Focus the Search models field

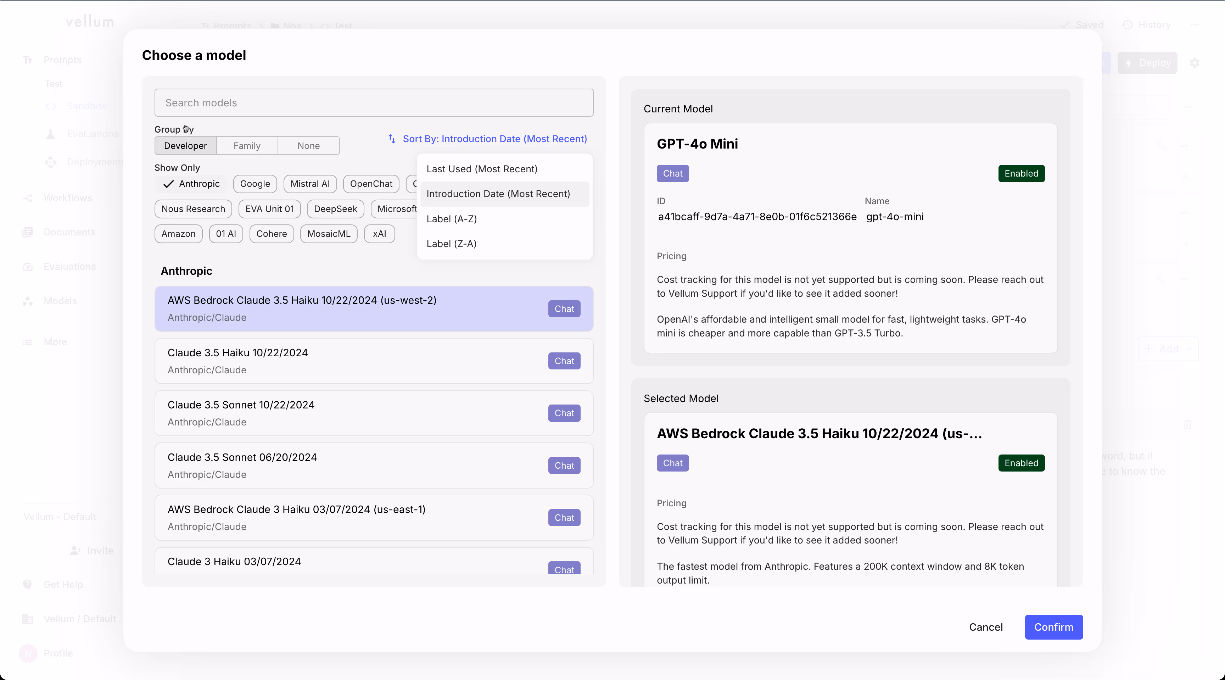pyautogui.click(x=373, y=103)
